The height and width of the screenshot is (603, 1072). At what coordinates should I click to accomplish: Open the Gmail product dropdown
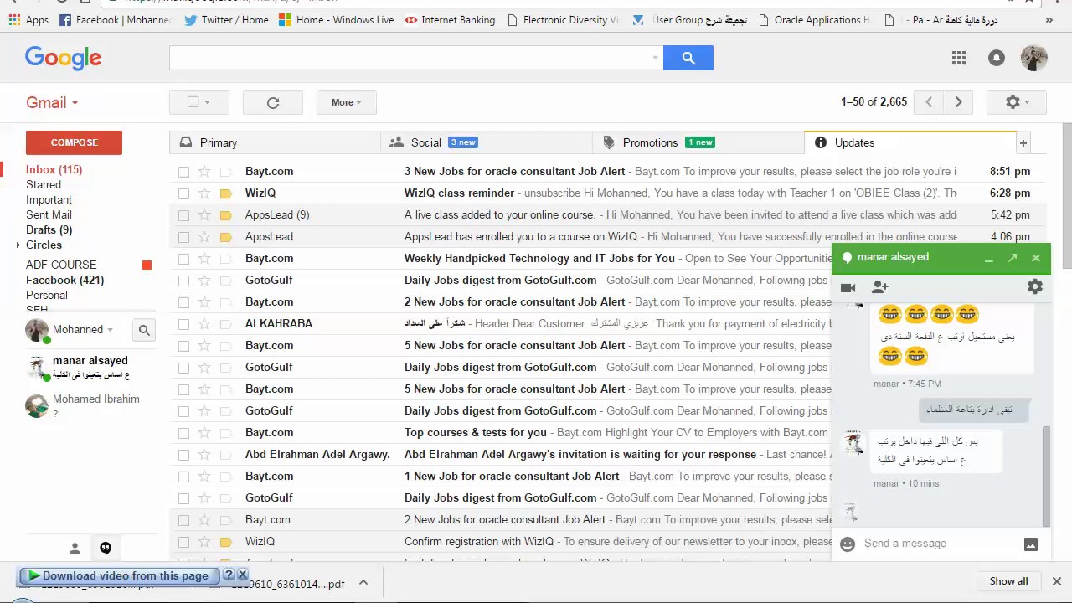[52, 102]
